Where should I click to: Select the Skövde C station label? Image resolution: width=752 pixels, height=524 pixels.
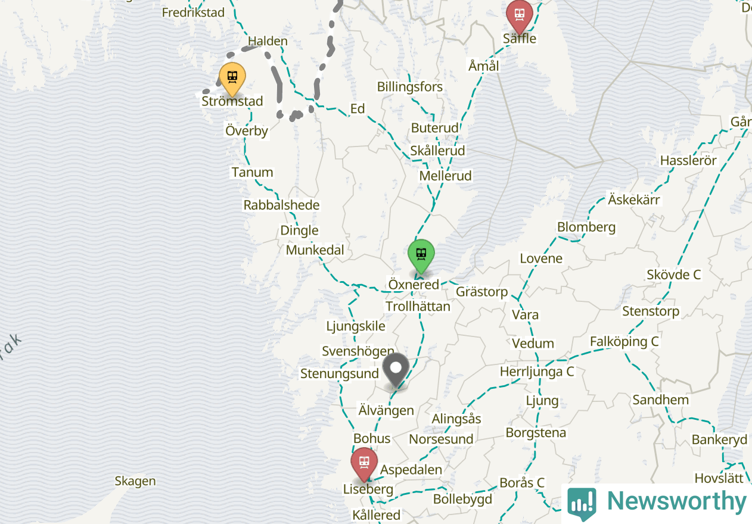[x=674, y=275]
